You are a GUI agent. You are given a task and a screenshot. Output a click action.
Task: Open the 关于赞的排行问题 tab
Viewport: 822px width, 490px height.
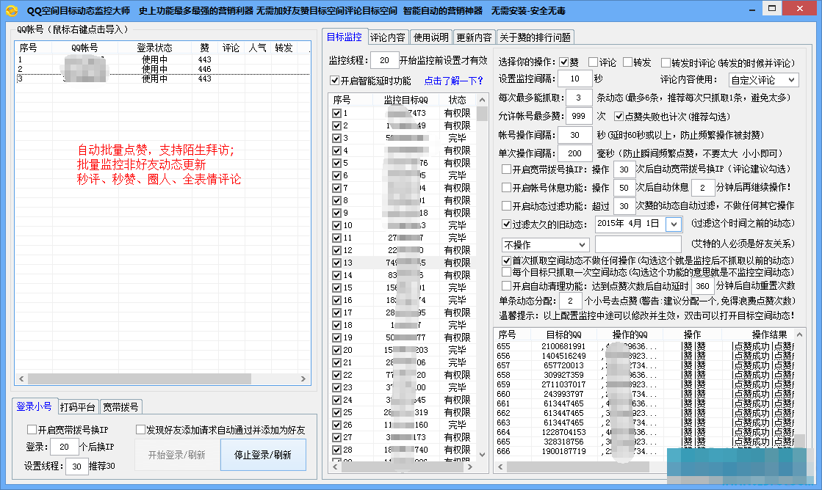[x=536, y=37]
